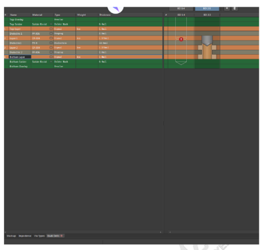Open the material picker button for Top Layer
Image resolution: width=263 pixels, height=250 pixels.
click(x=51, y=29)
